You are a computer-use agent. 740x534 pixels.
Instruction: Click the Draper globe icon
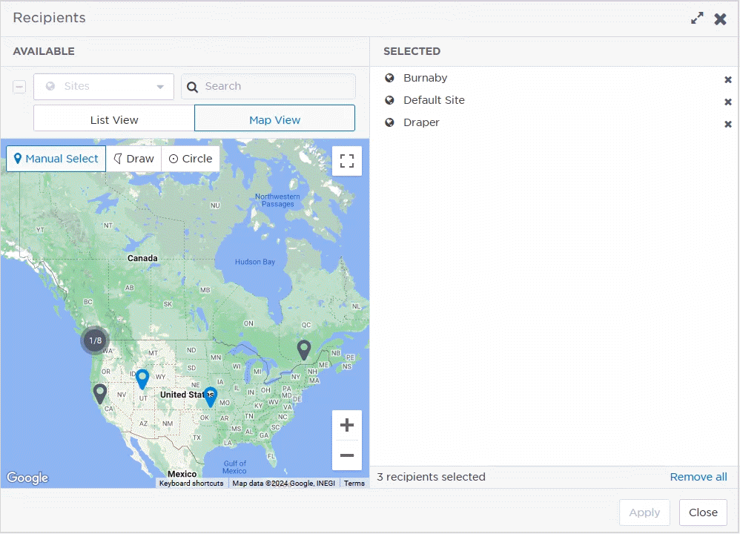click(389, 123)
